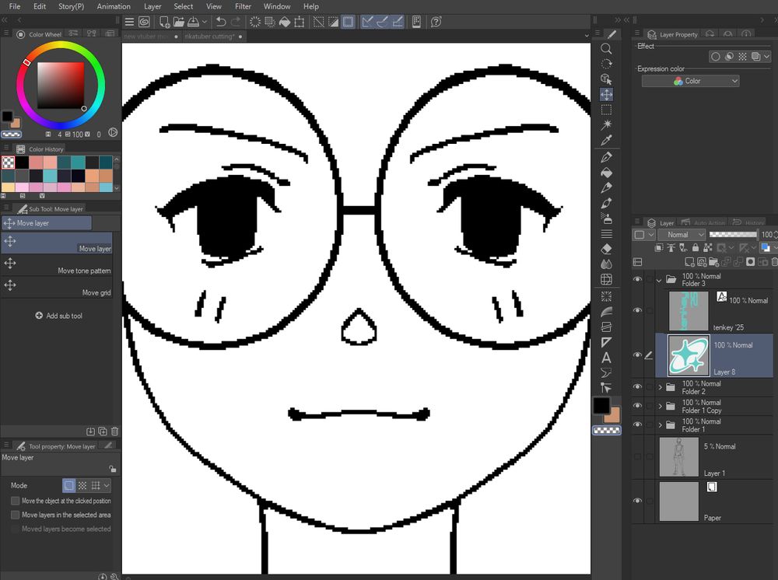Image resolution: width=778 pixels, height=580 pixels.
Task: Expand Folder 1 Copy in the layer list
Action: 660,406
